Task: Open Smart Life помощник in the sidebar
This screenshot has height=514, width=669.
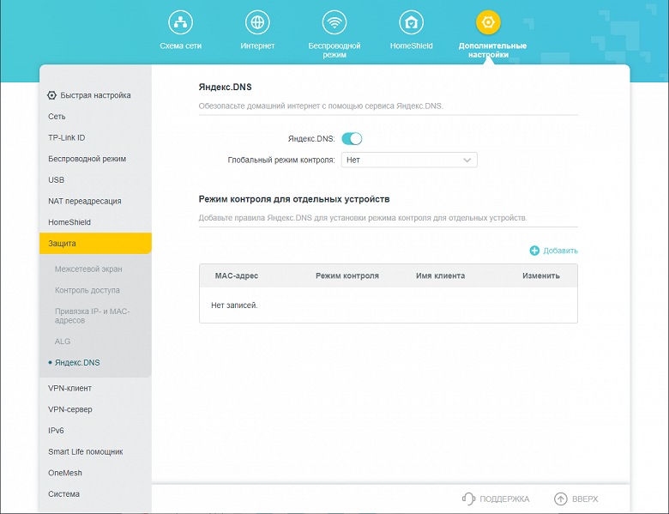Action: click(x=85, y=451)
